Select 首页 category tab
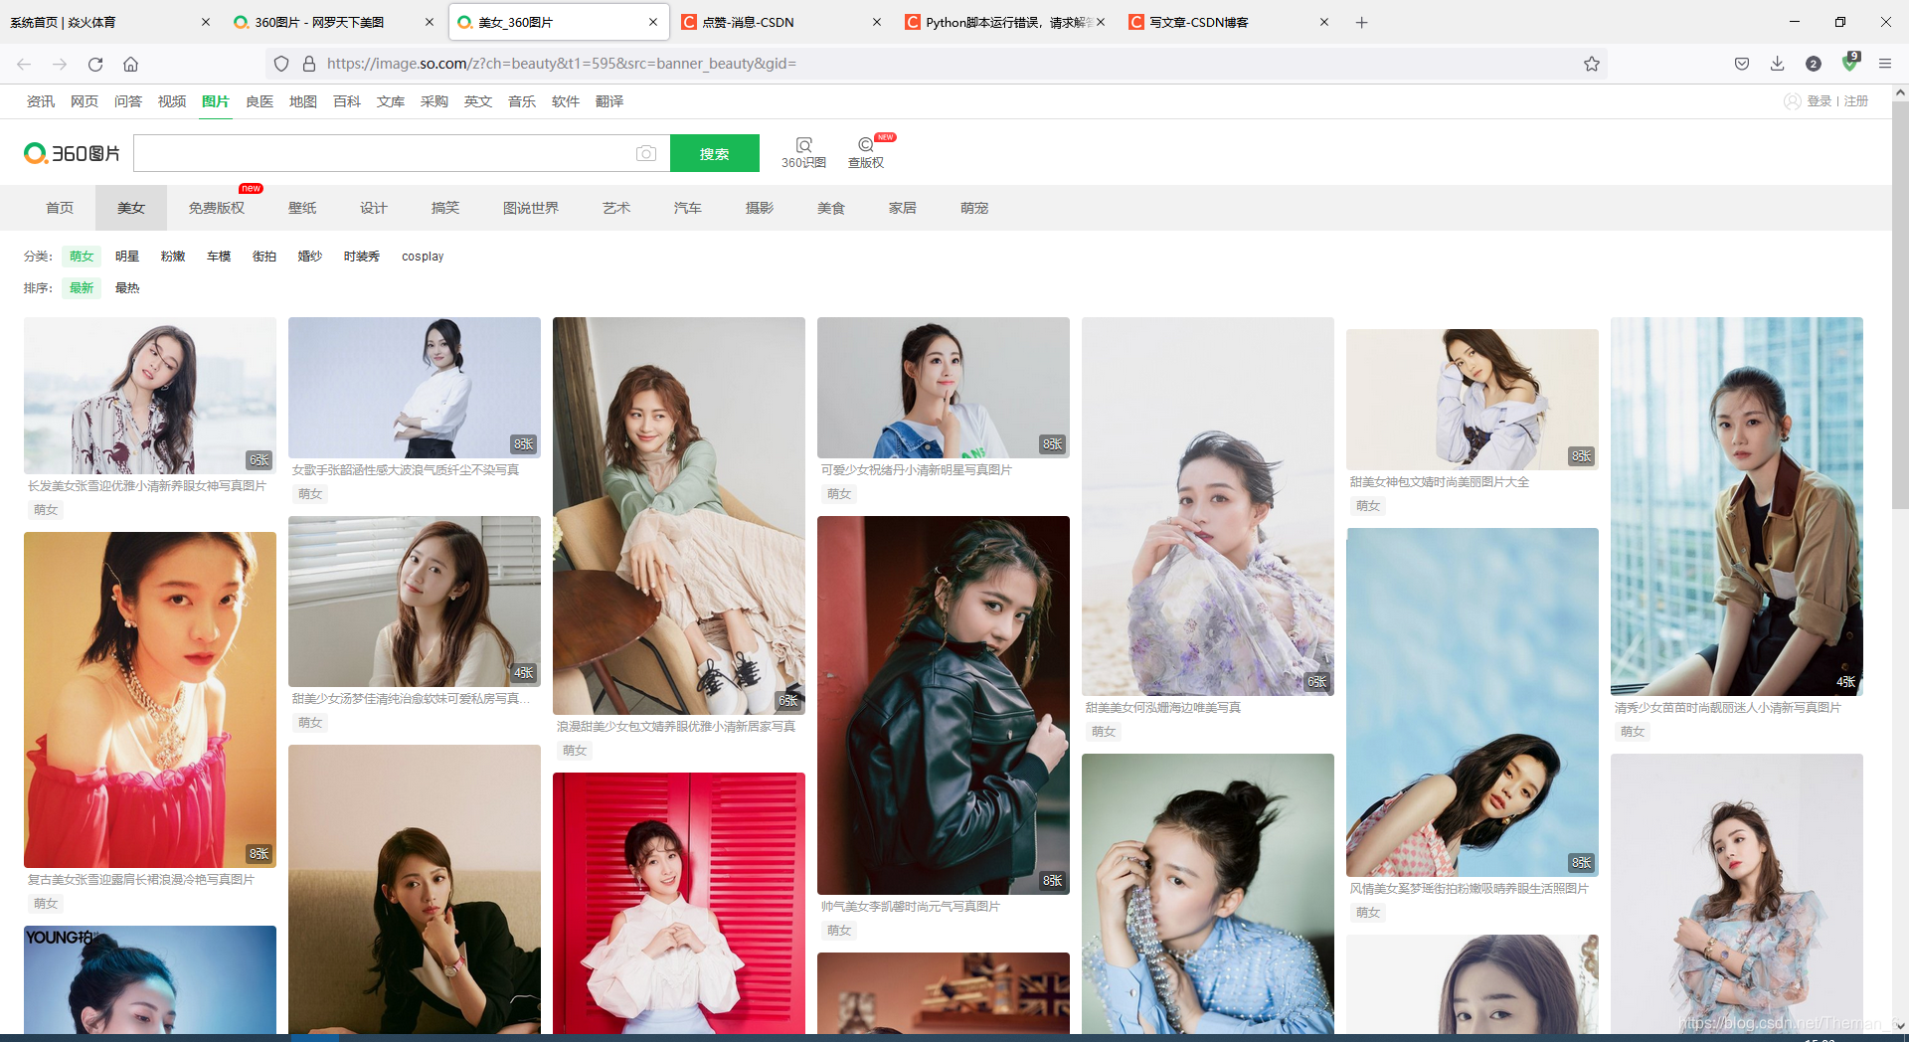This screenshot has height=1042, width=1909. 60,208
